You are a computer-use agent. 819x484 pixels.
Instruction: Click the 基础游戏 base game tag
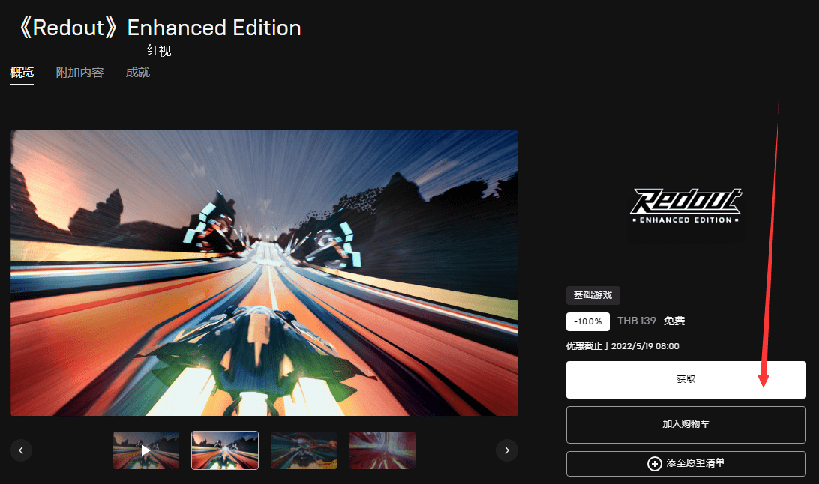592,295
